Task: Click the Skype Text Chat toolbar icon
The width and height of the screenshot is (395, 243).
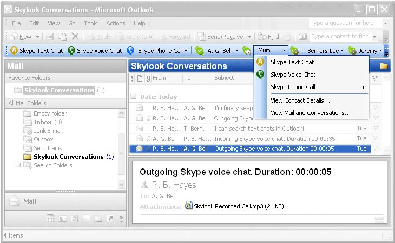Action: 14,51
